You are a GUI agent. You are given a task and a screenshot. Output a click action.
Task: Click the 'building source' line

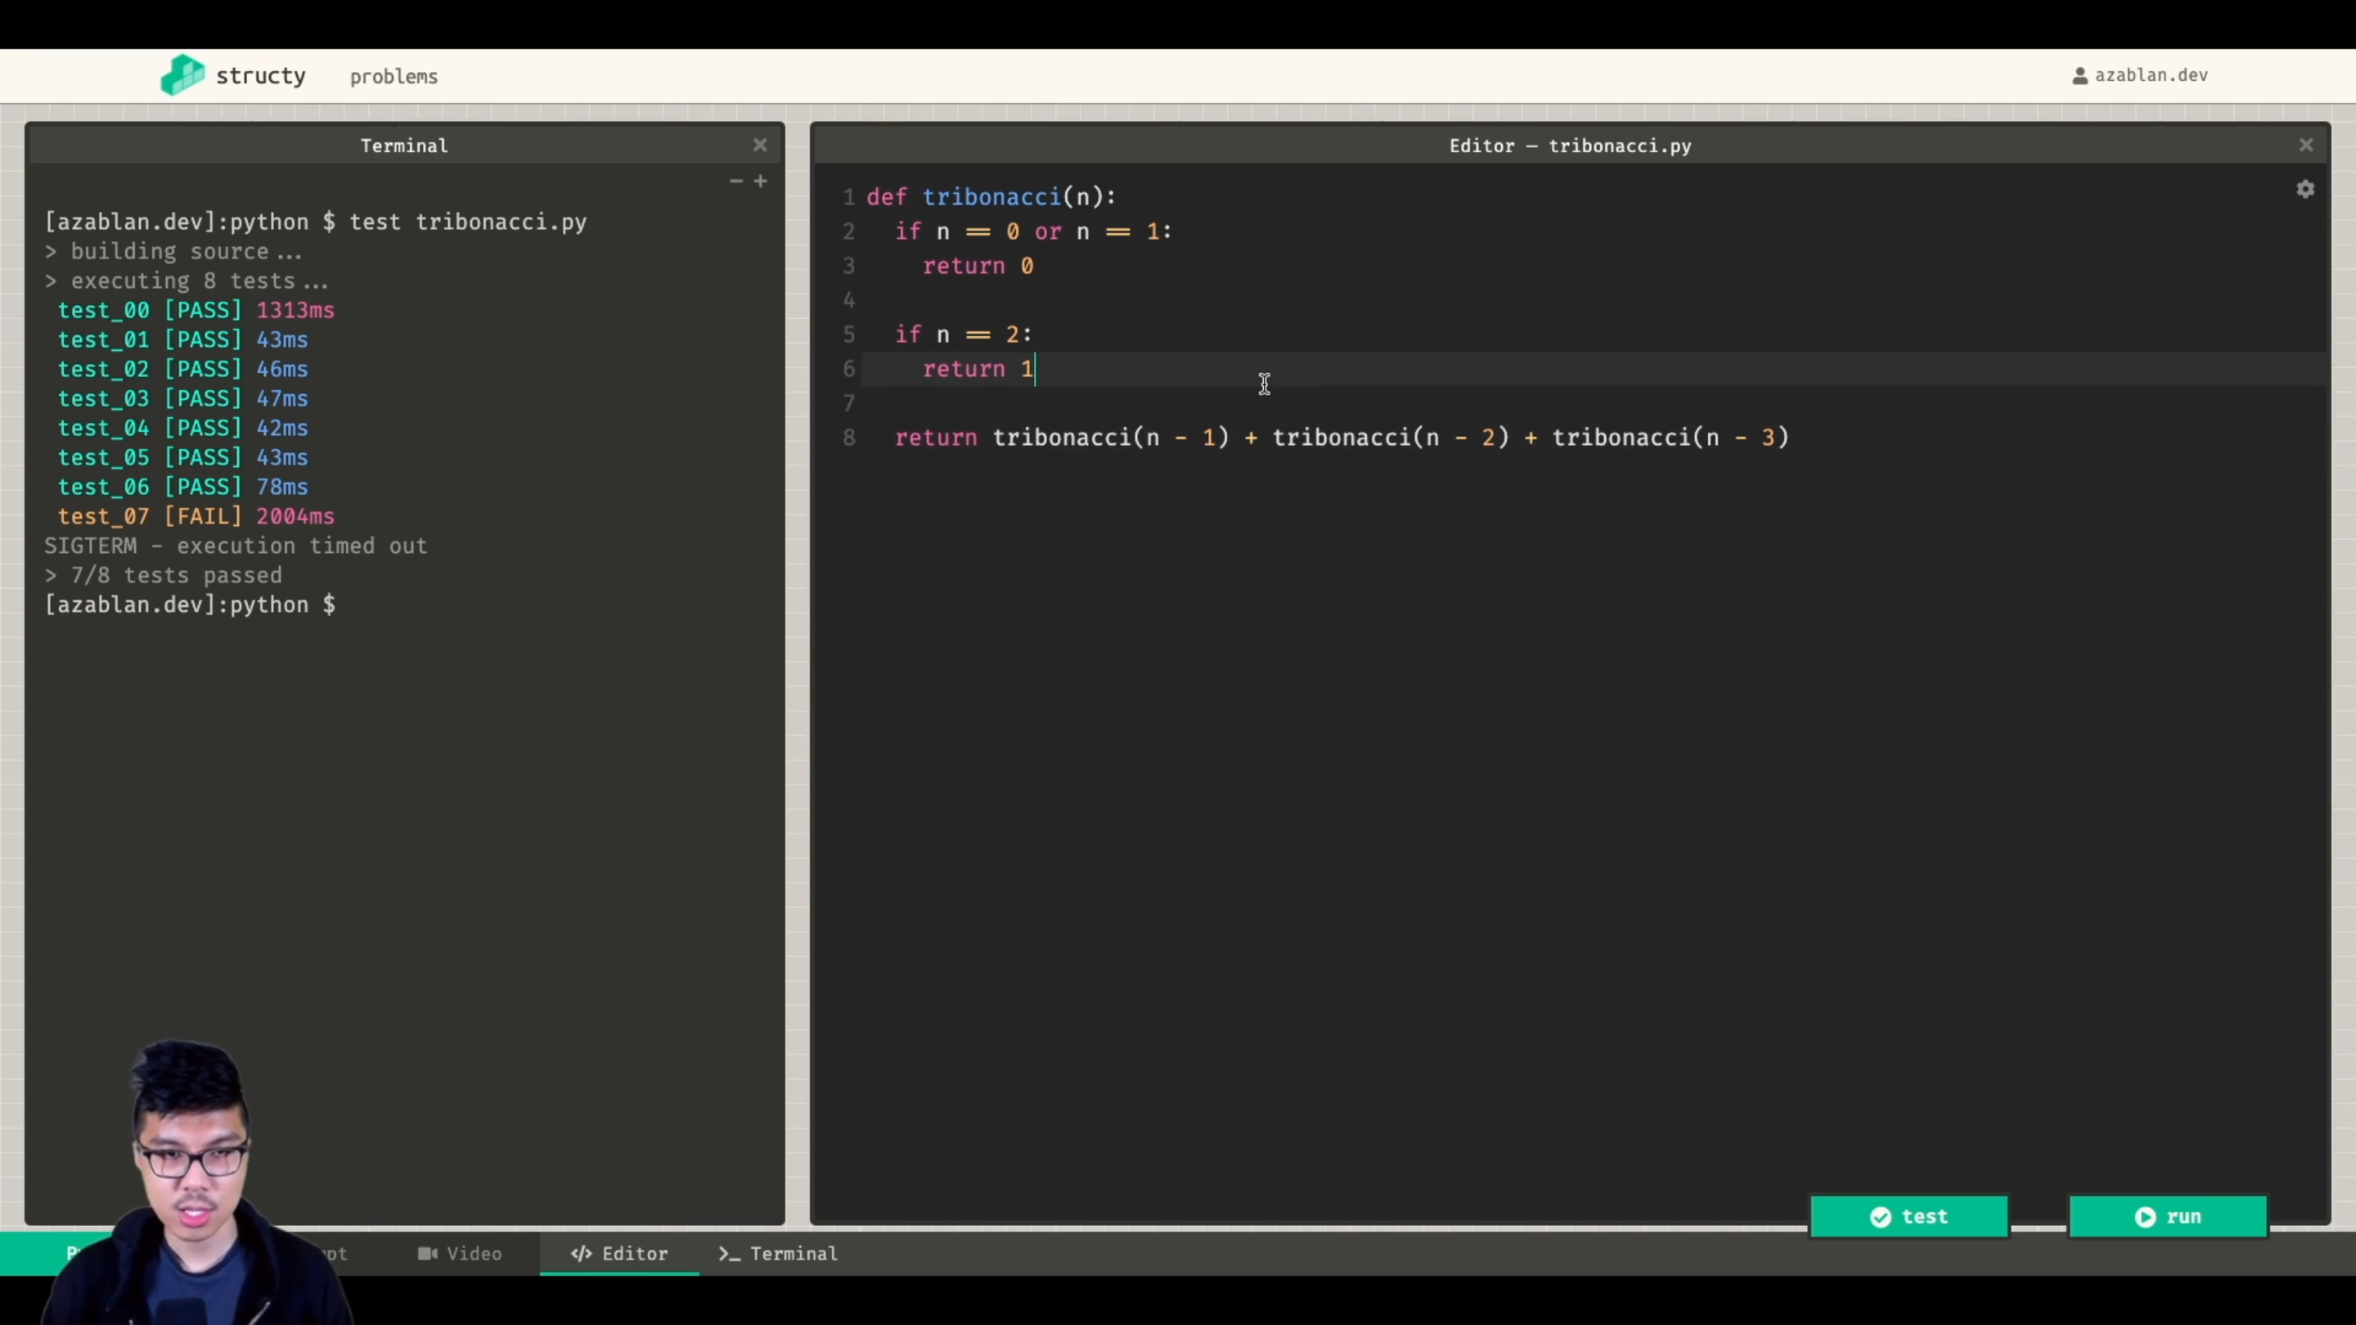point(173,251)
